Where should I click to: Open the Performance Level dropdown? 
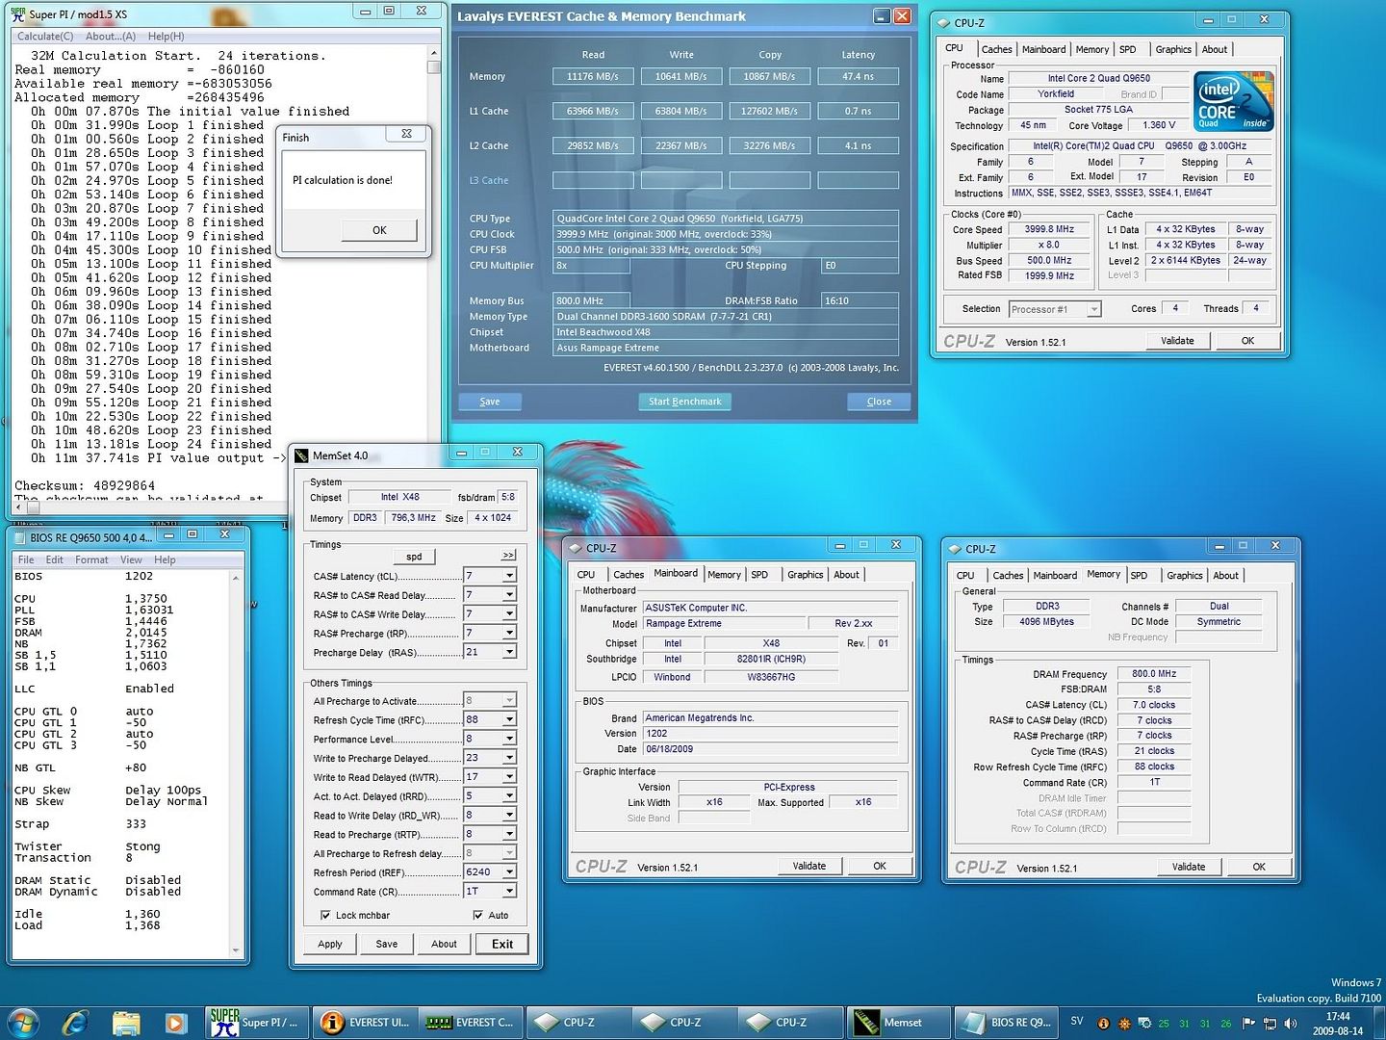(x=509, y=739)
